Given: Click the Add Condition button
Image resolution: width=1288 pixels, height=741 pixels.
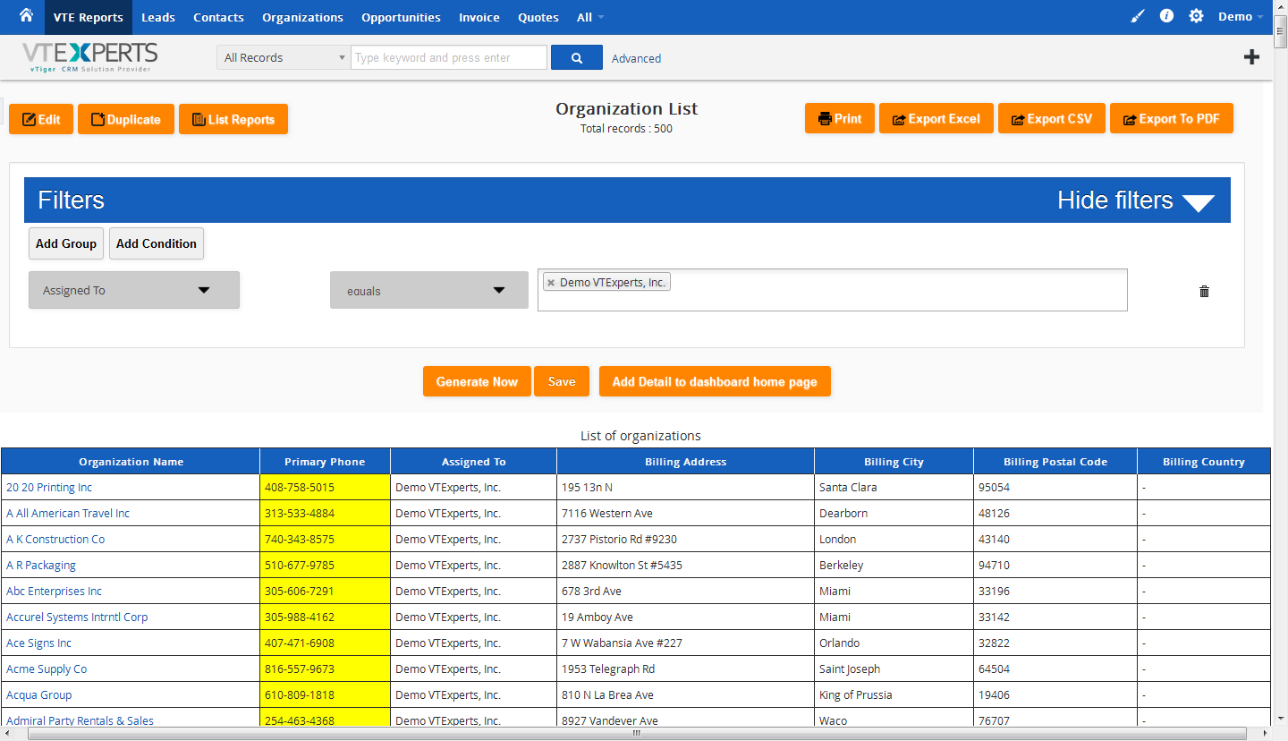Looking at the screenshot, I should (157, 243).
